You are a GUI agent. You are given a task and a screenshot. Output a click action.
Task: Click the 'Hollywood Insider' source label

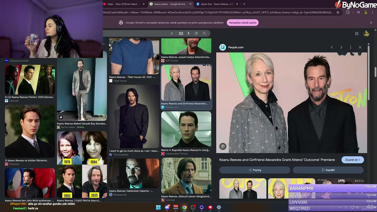coord(19,61)
